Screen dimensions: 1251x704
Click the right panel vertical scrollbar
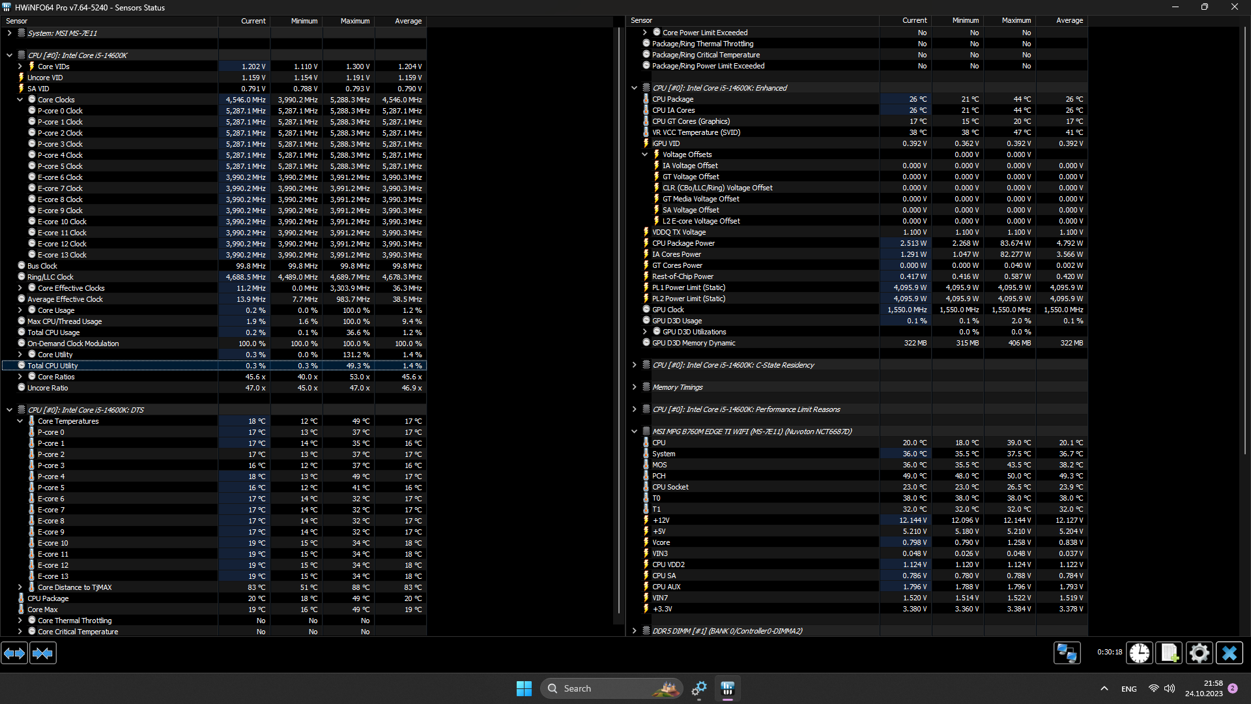[1246, 241]
